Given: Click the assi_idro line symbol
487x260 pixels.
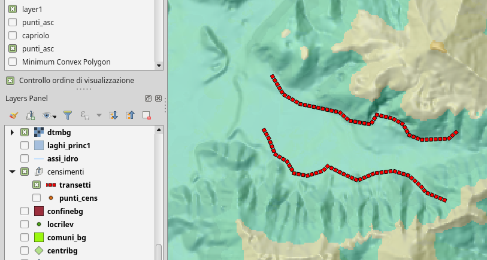Looking at the screenshot, I should pyautogui.click(x=39, y=158).
